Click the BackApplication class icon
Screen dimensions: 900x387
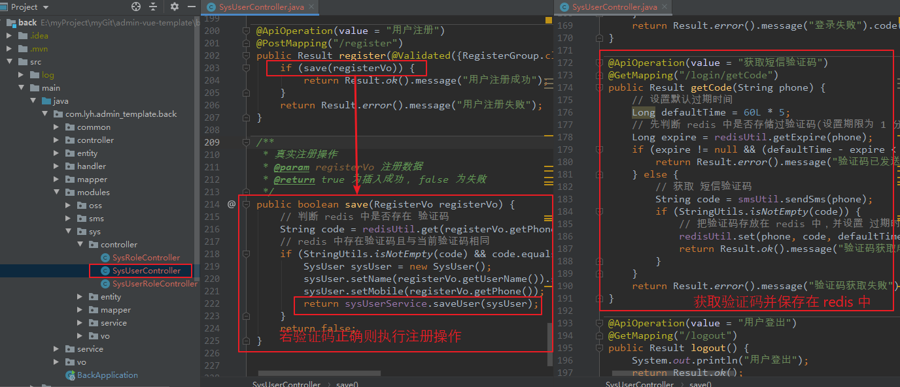click(x=70, y=375)
